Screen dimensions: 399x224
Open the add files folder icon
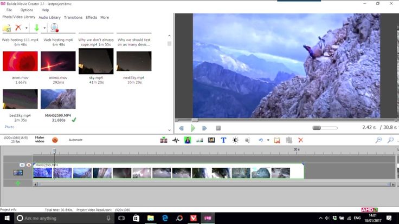[7, 28]
